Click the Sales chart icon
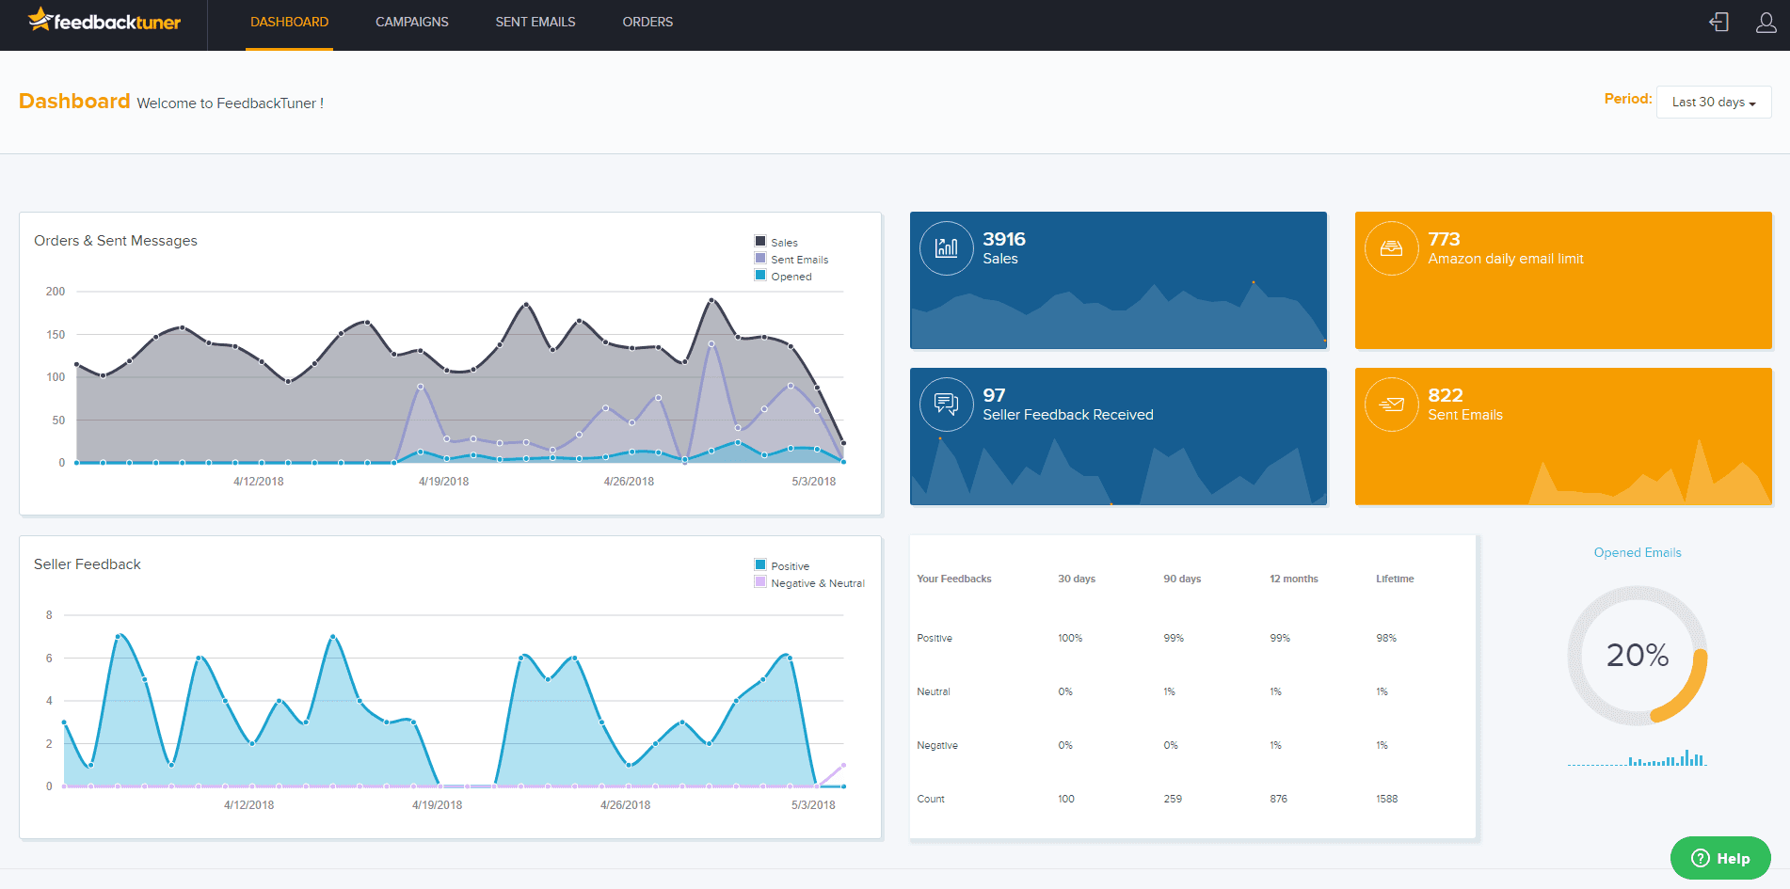The width and height of the screenshot is (1790, 889). (x=946, y=248)
